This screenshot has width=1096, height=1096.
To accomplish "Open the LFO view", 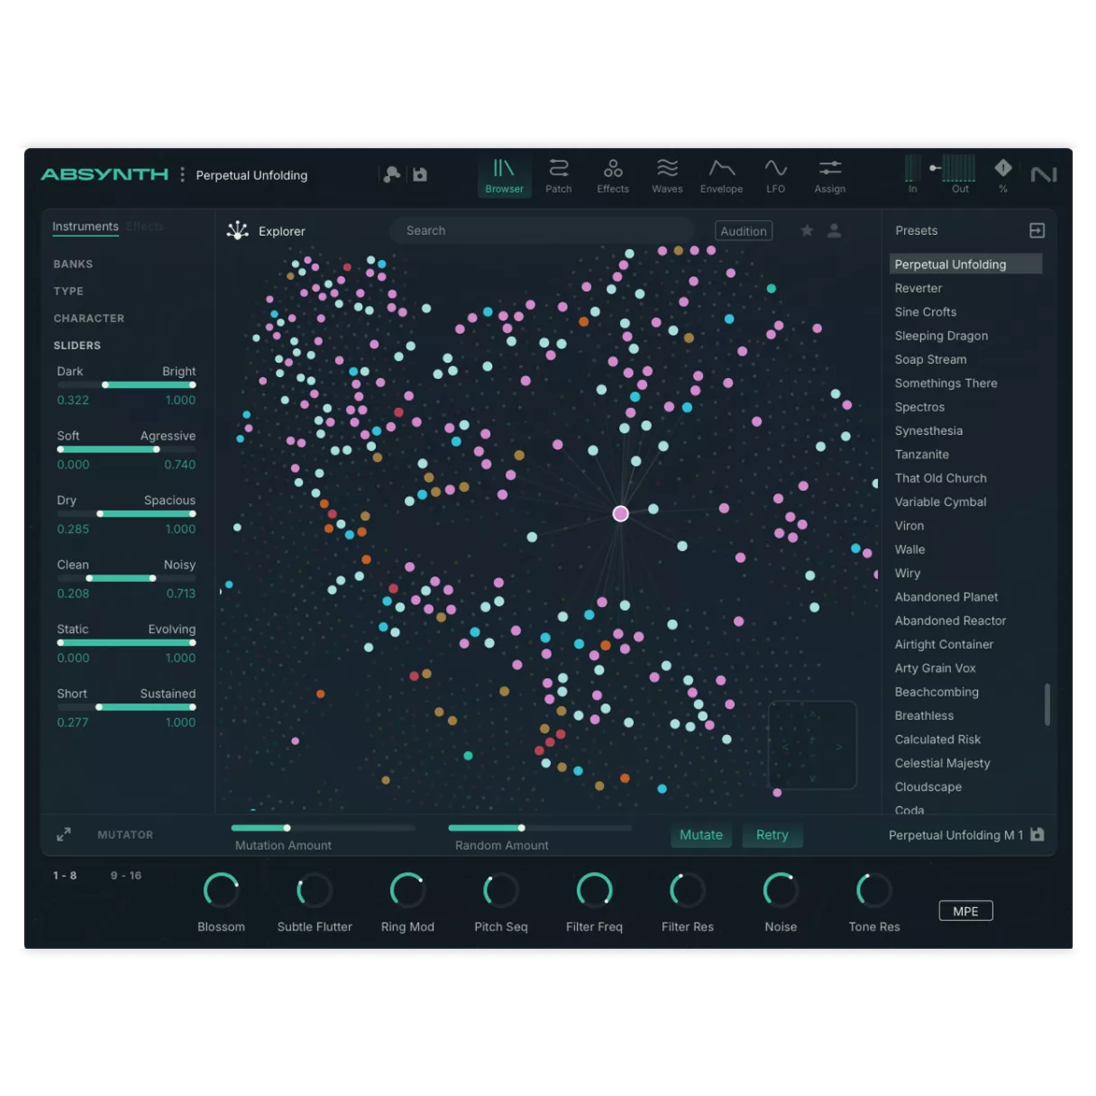I will point(775,176).
